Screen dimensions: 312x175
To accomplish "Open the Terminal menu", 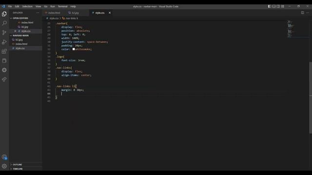I will [63, 6].
